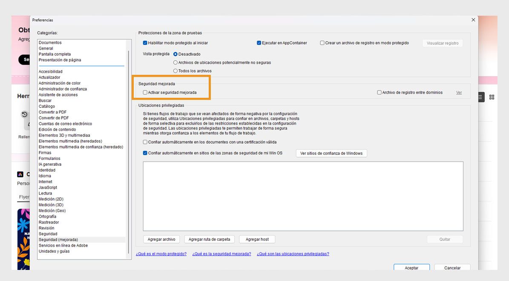Select Actualizador category
Viewport: 509px width, 281px height.
[49, 77]
